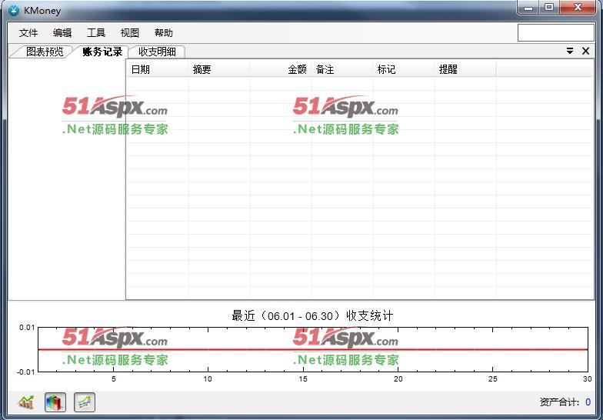
Task: Open the 编辑 menu
Action: (62, 32)
